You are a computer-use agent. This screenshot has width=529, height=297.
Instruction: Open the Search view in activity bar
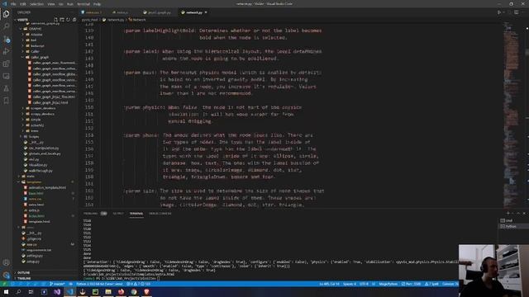6,26
